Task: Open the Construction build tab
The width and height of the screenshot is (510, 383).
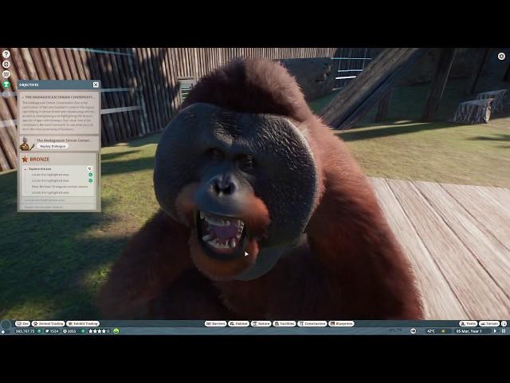Action: 312,324
